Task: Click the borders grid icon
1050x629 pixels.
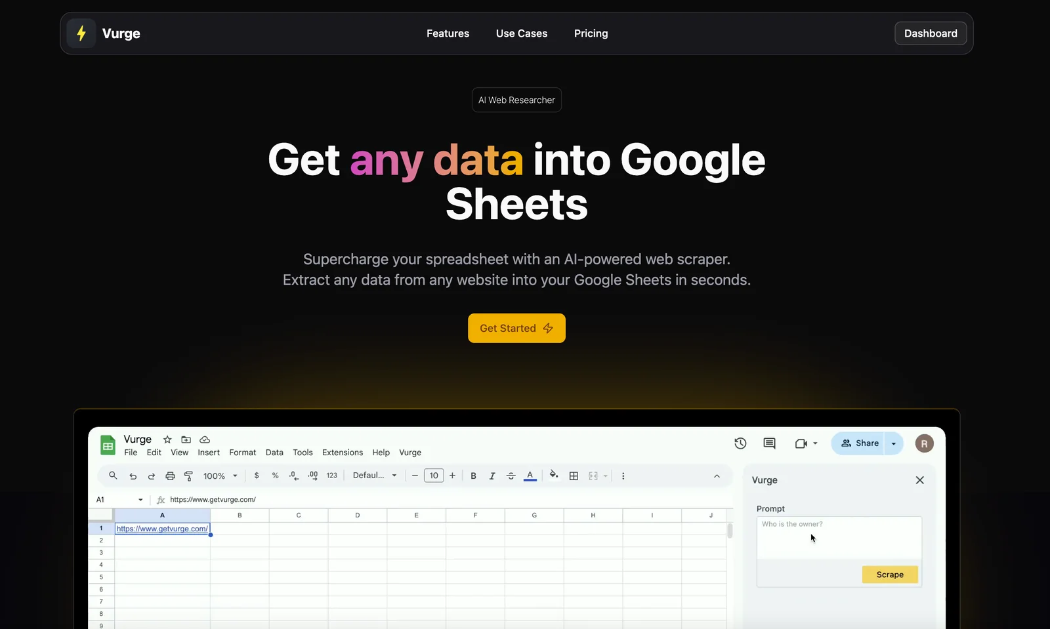Action: [574, 476]
